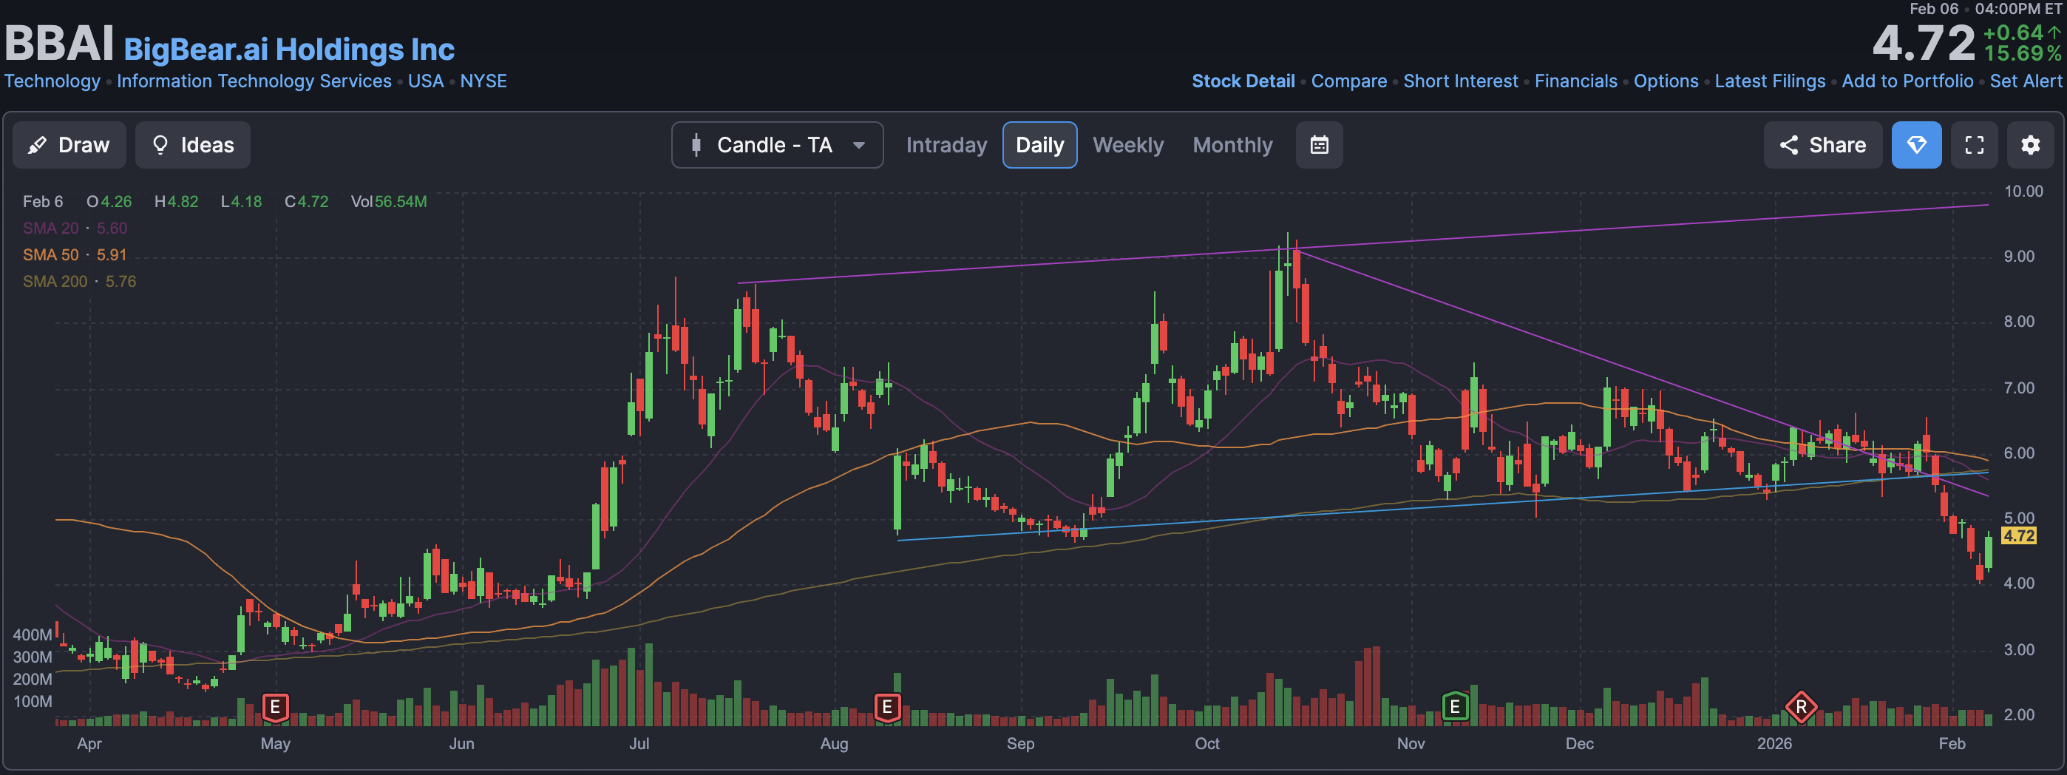Open the Draw tool

tap(69, 145)
